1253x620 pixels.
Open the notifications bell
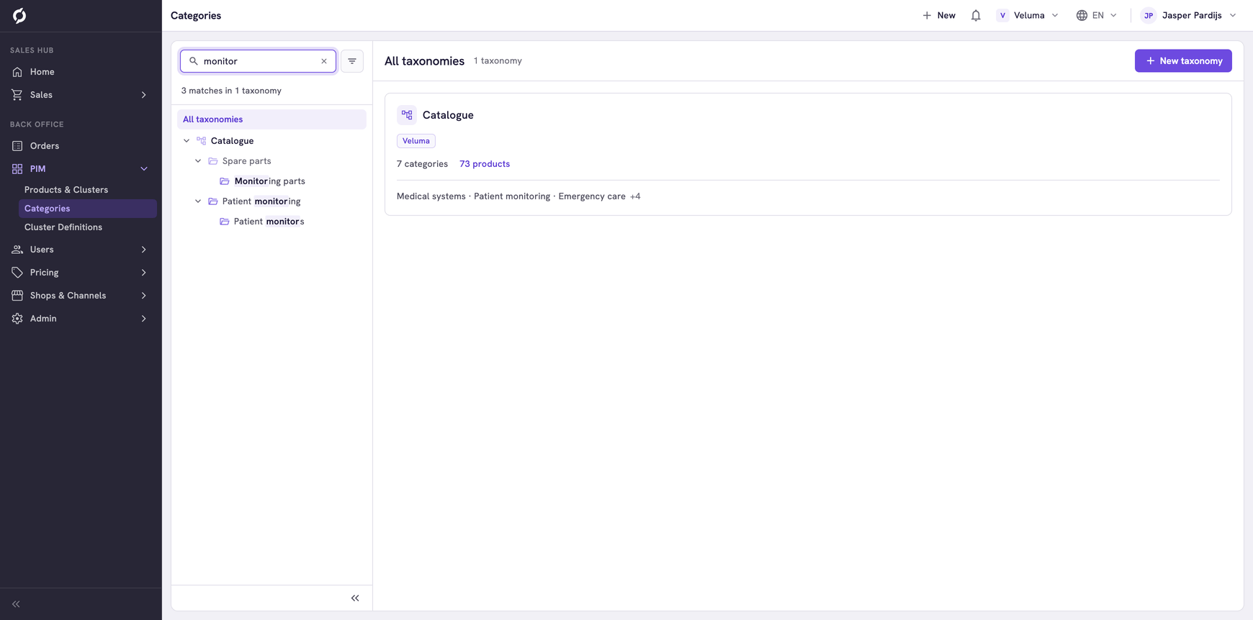pyautogui.click(x=976, y=15)
